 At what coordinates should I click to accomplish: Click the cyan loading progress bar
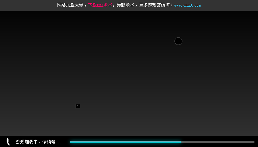pos(162,142)
